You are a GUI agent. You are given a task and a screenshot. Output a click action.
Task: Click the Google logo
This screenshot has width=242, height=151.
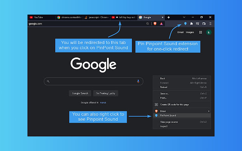tap(93, 65)
